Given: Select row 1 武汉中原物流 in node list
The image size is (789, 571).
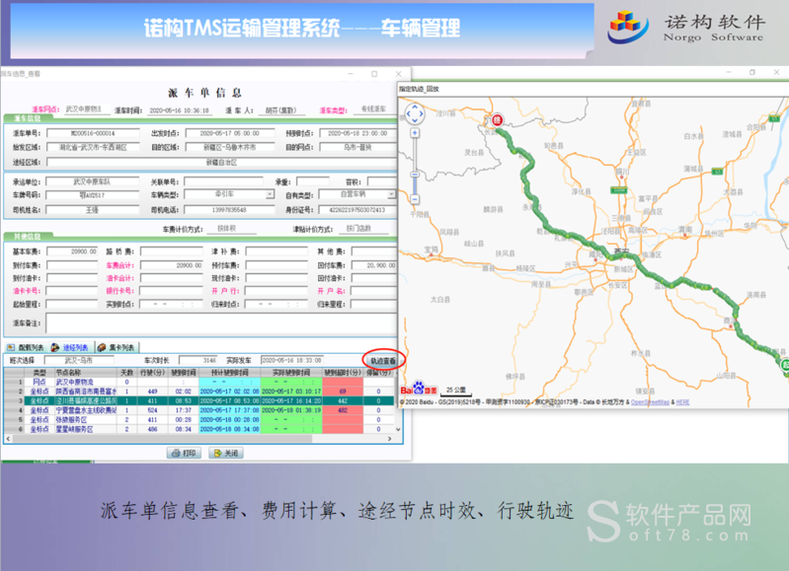Looking at the screenshot, I should click(198, 382).
